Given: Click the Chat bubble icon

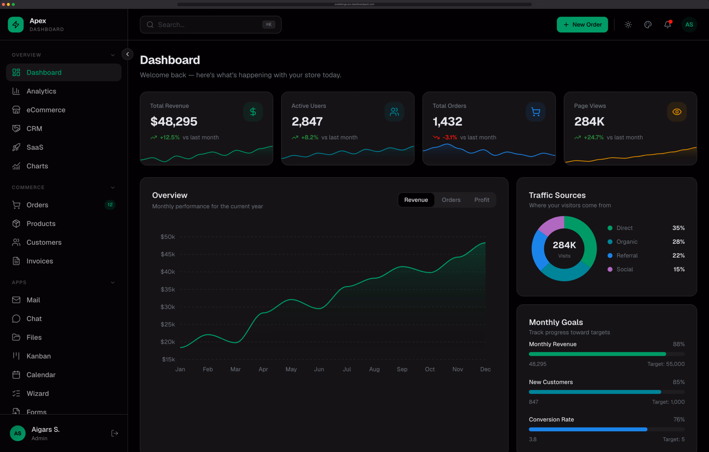Looking at the screenshot, I should 16,319.
